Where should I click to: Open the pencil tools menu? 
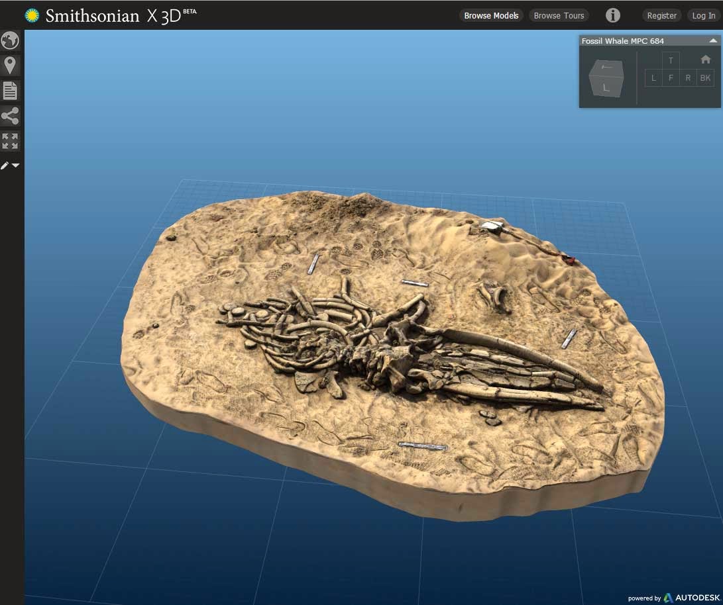(x=10, y=165)
